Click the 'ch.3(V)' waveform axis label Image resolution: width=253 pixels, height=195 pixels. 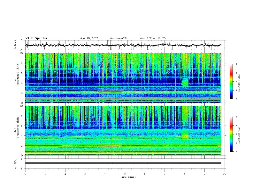click(15, 163)
